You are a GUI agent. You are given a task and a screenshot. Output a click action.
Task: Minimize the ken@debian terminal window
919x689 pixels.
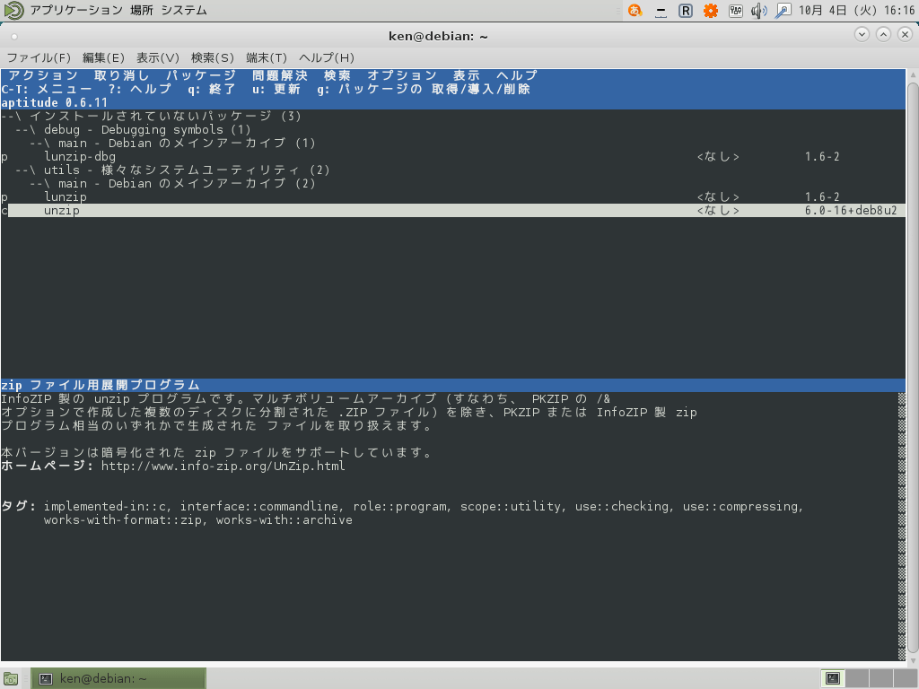coord(862,35)
